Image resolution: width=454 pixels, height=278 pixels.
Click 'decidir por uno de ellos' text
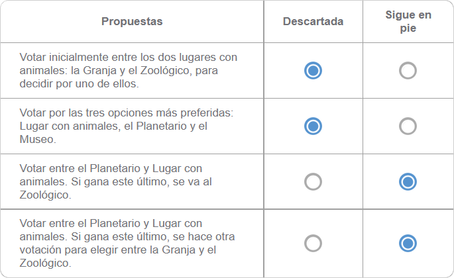pos(79,84)
